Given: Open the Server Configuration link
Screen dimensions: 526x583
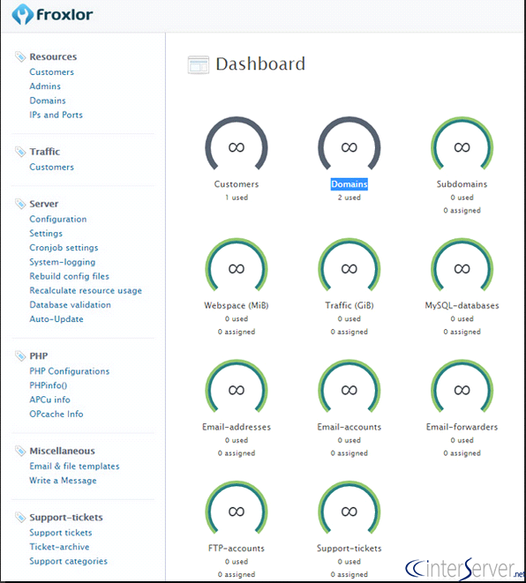Looking at the screenshot, I should pyautogui.click(x=58, y=219).
